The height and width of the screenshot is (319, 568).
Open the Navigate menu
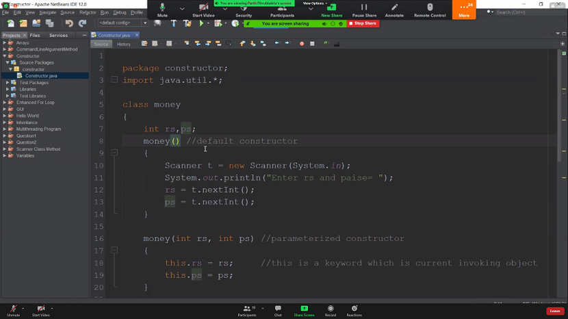[x=48, y=12]
